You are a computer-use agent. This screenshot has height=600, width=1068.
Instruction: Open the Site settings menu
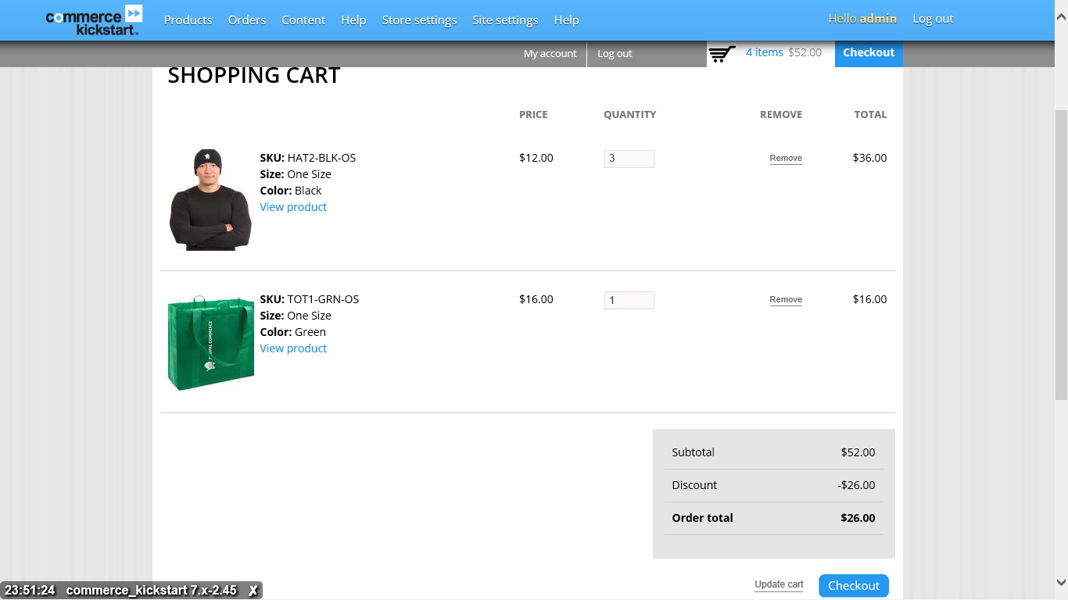point(504,20)
